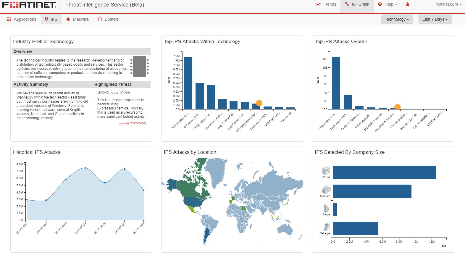
Task: Open the Applications tab
Action: pos(21,19)
